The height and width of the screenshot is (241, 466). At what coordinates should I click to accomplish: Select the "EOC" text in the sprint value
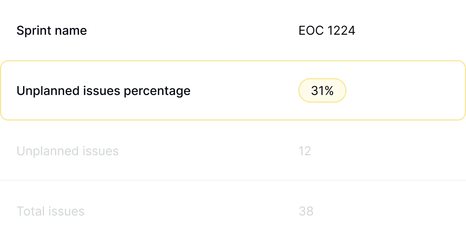pos(311,31)
